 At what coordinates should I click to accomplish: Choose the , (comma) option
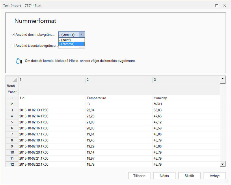tap(72, 44)
